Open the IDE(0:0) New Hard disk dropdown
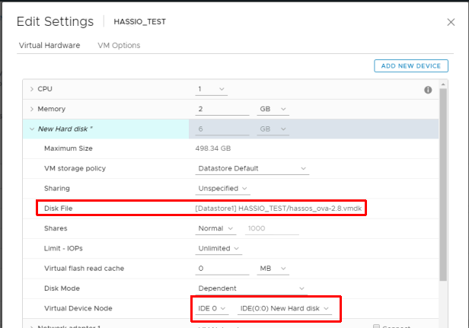469x328 pixels. tap(285, 308)
